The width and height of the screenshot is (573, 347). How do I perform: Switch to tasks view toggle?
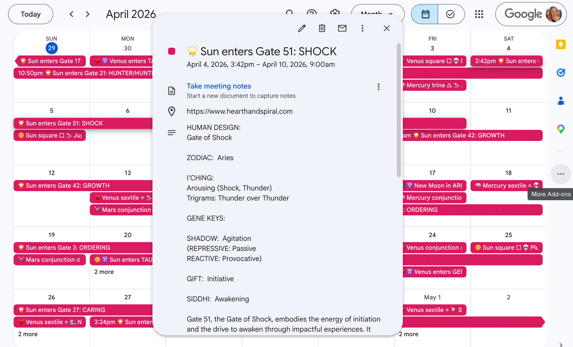451,14
